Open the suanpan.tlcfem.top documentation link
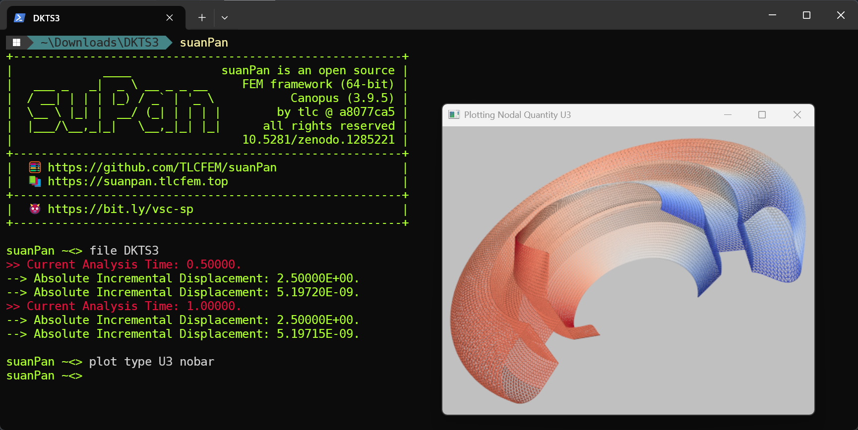 tap(138, 181)
